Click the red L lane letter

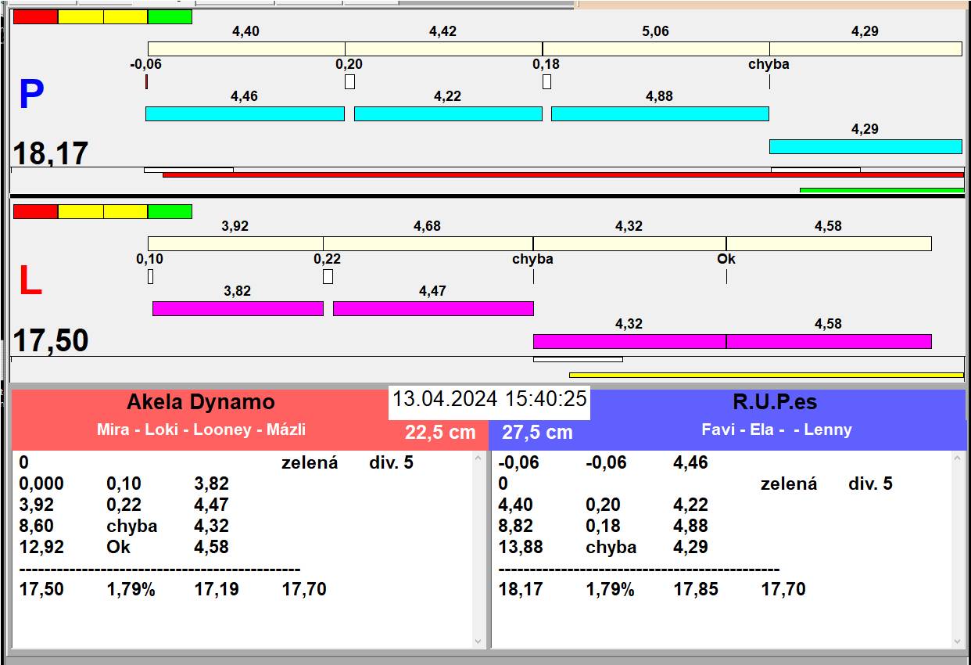point(30,282)
